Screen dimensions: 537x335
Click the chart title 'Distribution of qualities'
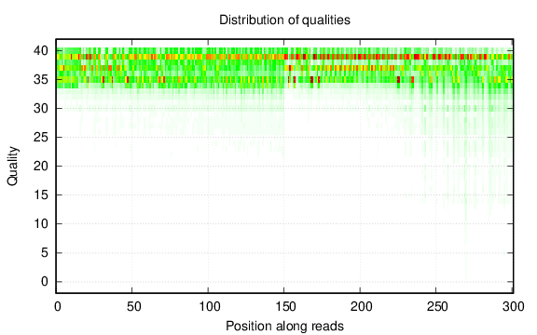(284, 20)
